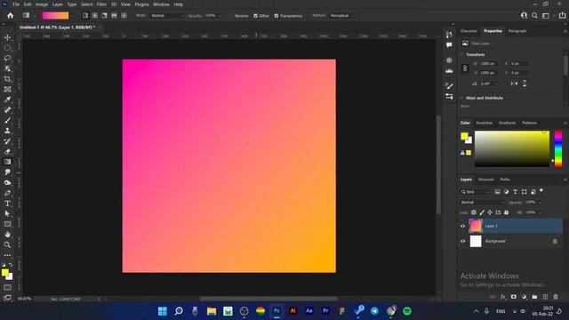Hide Layer 1 with eye icon
The width and height of the screenshot is (569, 320).
click(x=462, y=226)
